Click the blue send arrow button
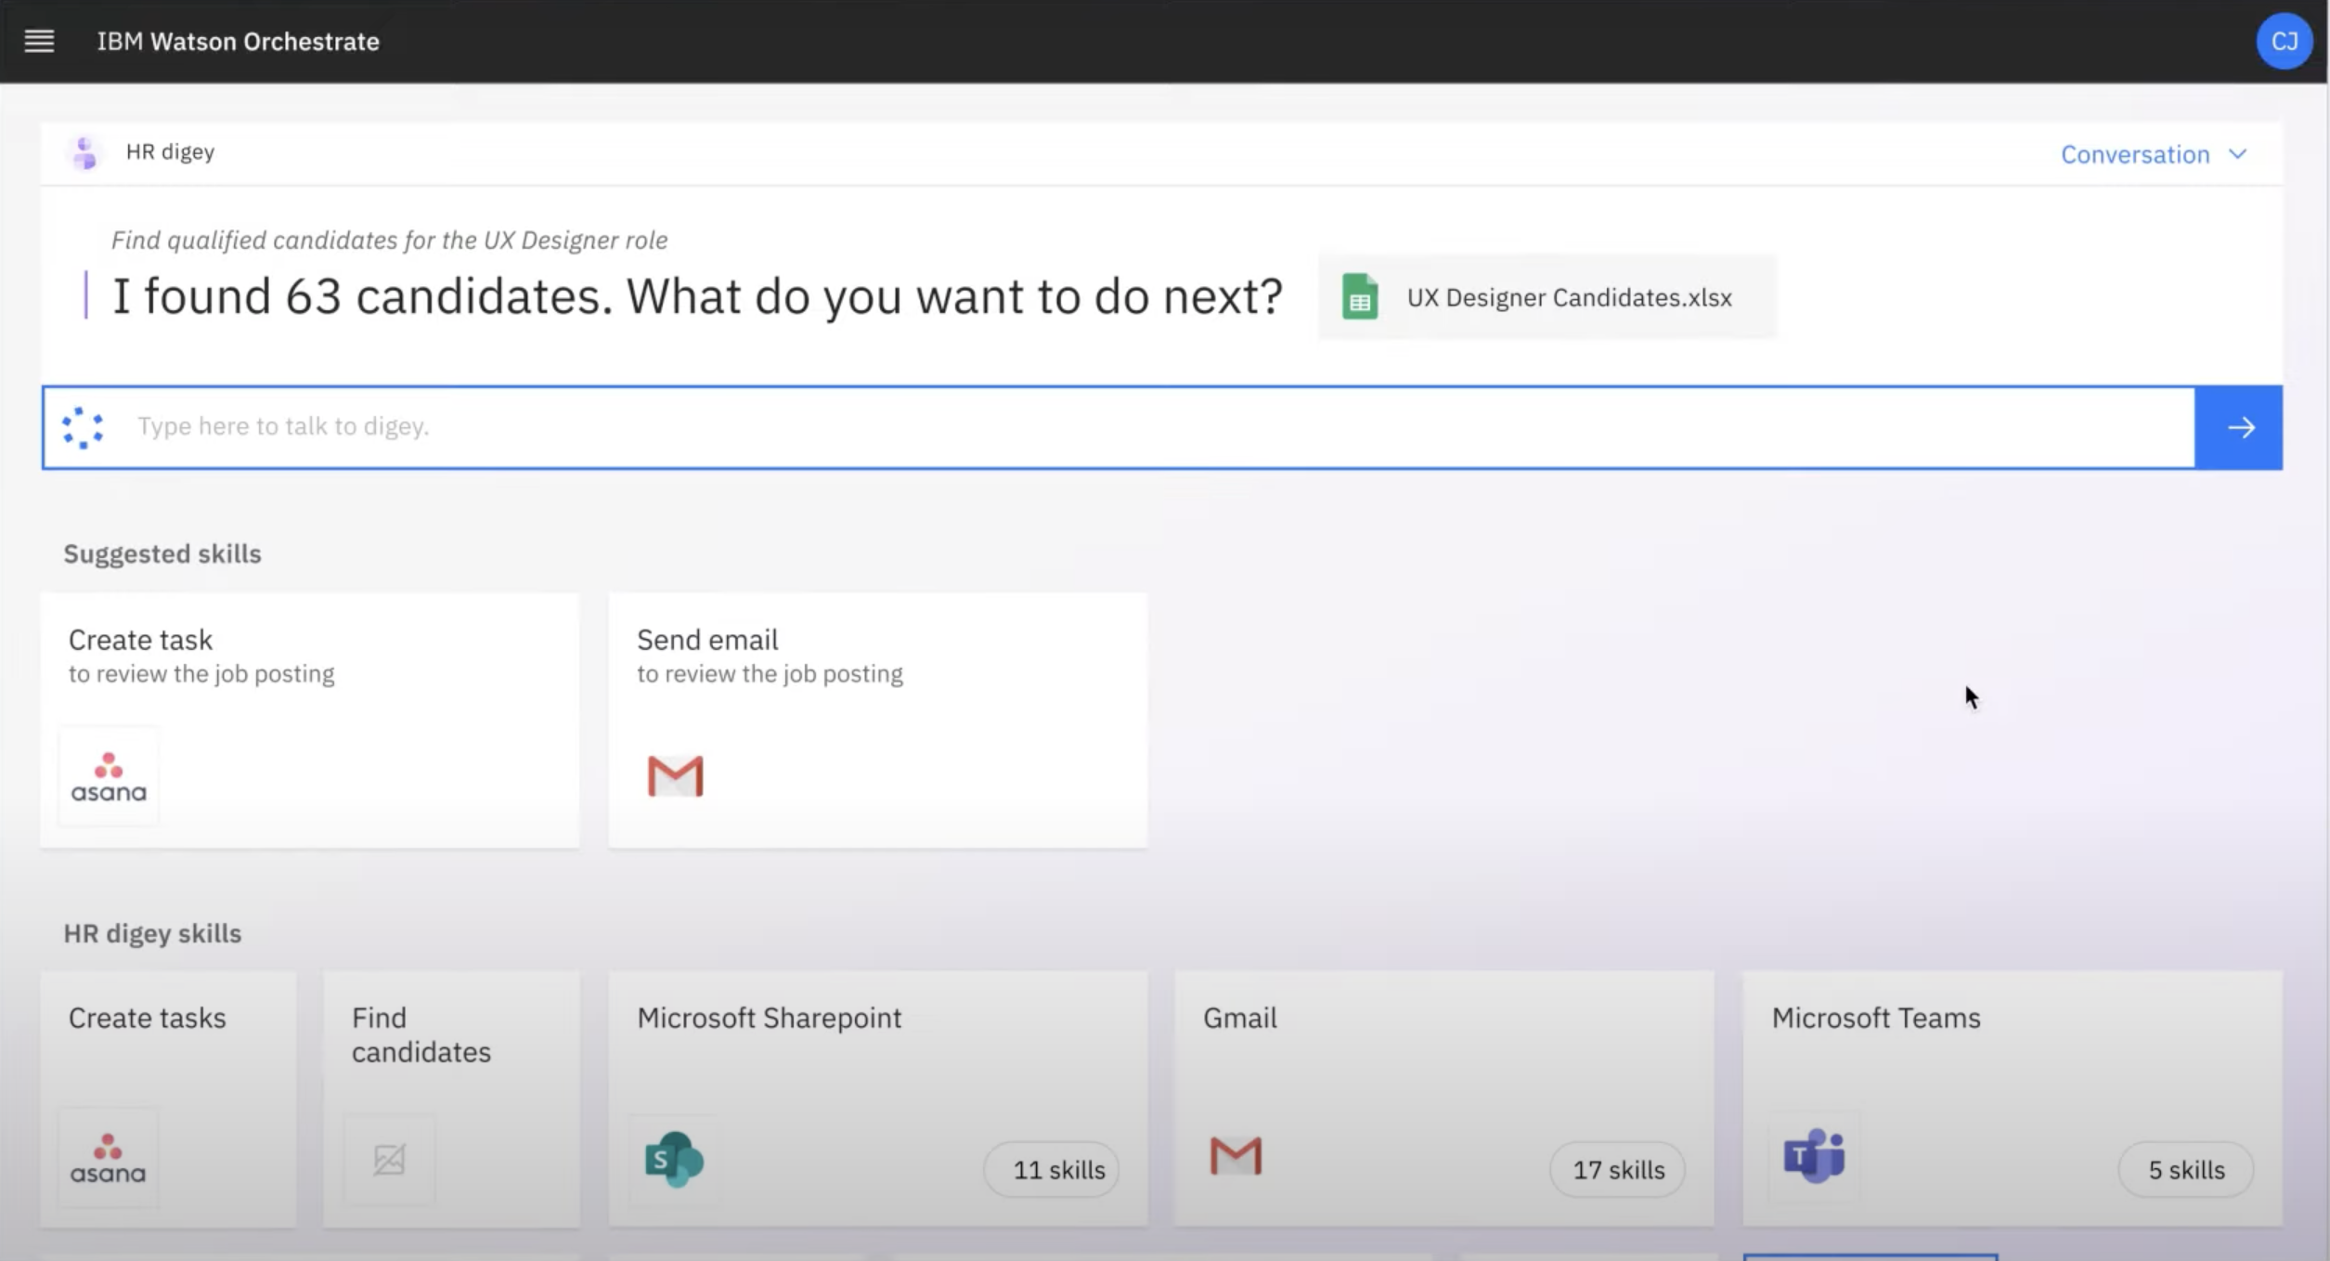Viewport: 2330px width, 1261px height. 2239,427
